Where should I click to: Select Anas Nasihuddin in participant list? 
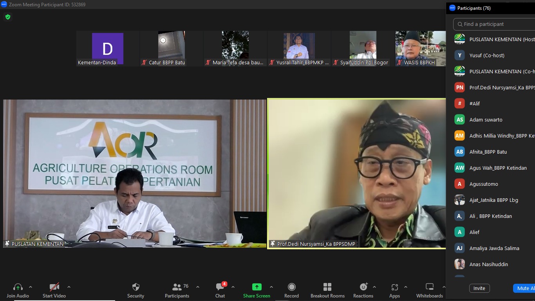click(488, 264)
